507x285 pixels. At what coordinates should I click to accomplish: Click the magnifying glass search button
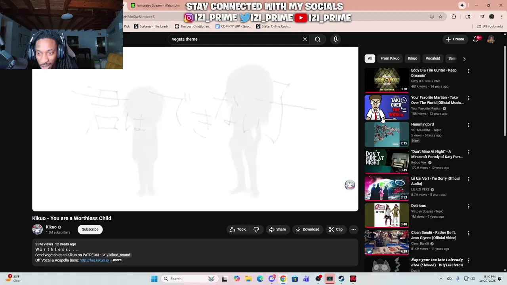point(318,39)
